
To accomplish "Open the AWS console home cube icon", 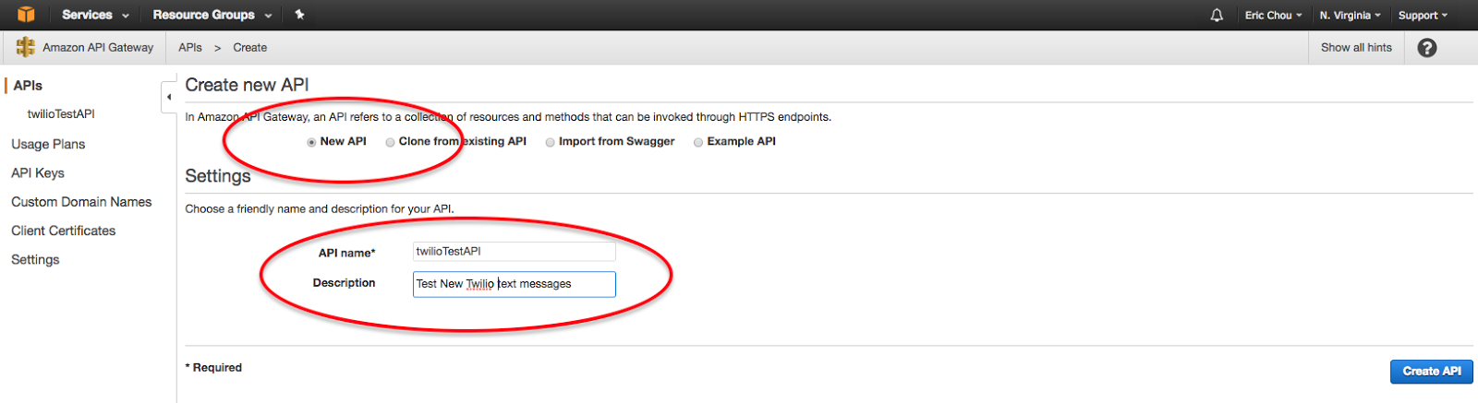I will point(26,15).
